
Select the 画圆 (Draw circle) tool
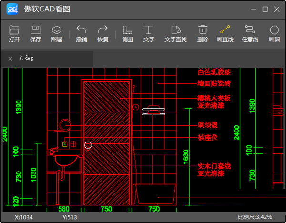coord(275,33)
